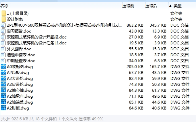Click the 40.6 KB compressed size value

159,108
